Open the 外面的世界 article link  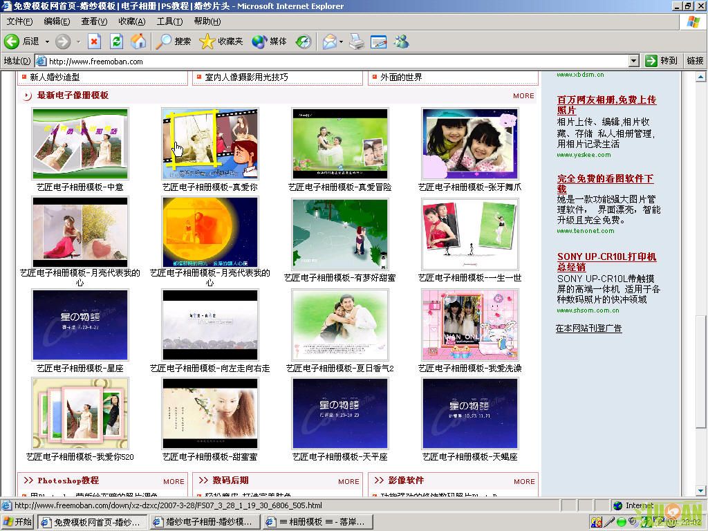click(x=401, y=77)
